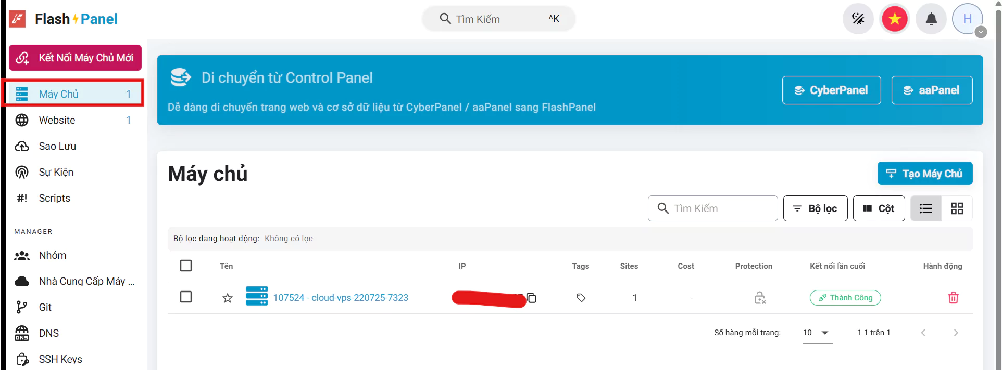
Task: Copy the server IP address
Action: (x=531, y=298)
